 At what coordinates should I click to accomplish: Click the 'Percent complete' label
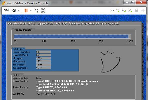[x=21, y=52]
